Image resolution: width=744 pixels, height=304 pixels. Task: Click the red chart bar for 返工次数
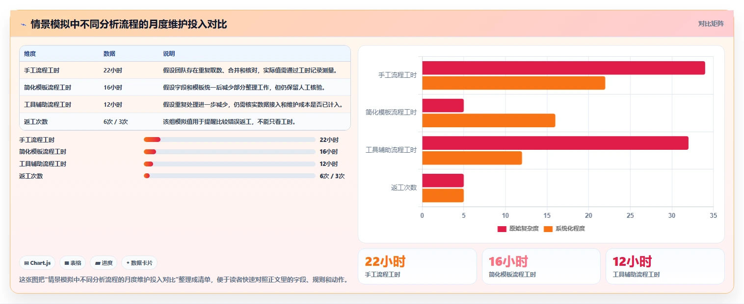click(x=443, y=180)
